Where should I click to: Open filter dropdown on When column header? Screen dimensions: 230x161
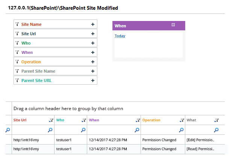click(138, 120)
